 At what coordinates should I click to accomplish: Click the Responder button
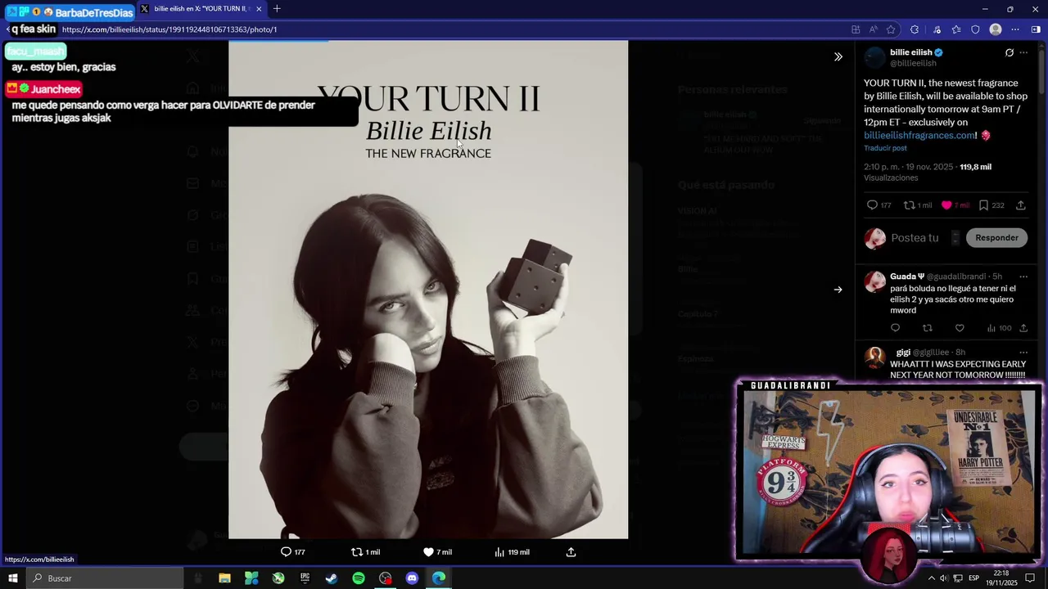point(996,238)
